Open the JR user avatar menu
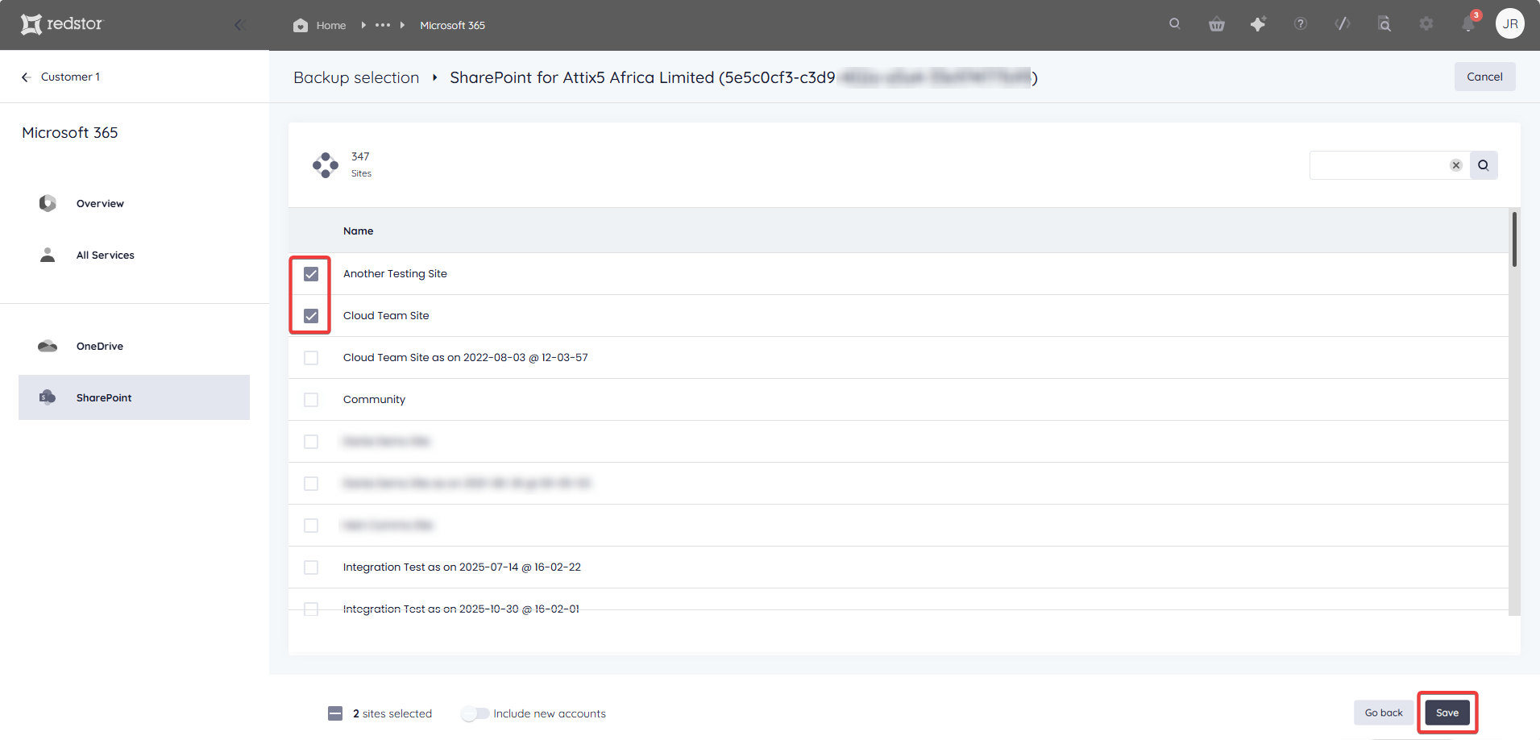 point(1510,23)
